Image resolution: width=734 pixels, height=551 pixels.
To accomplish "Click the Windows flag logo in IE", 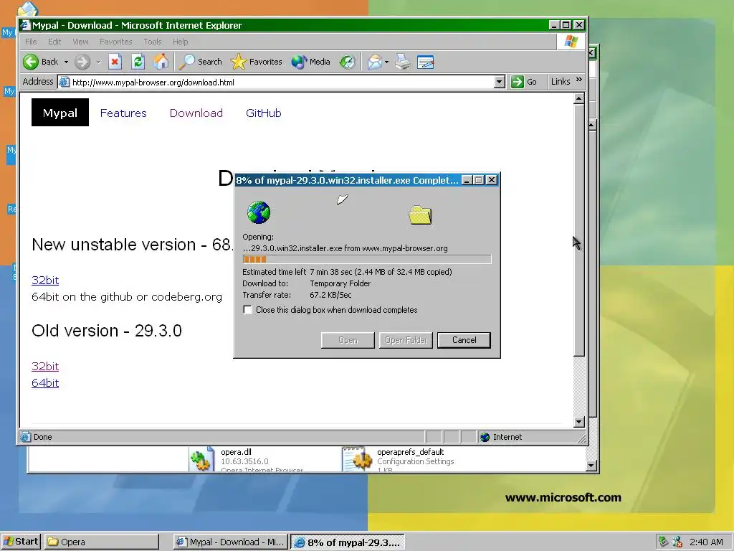I will coord(571,42).
